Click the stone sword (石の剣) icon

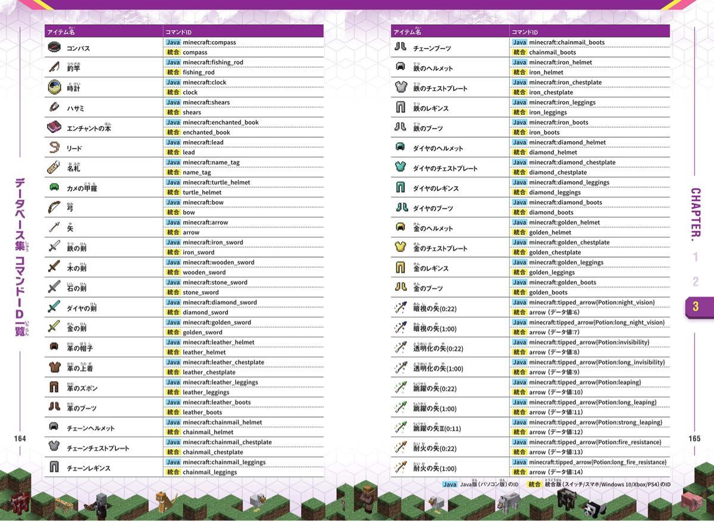[x=54, y=288]
